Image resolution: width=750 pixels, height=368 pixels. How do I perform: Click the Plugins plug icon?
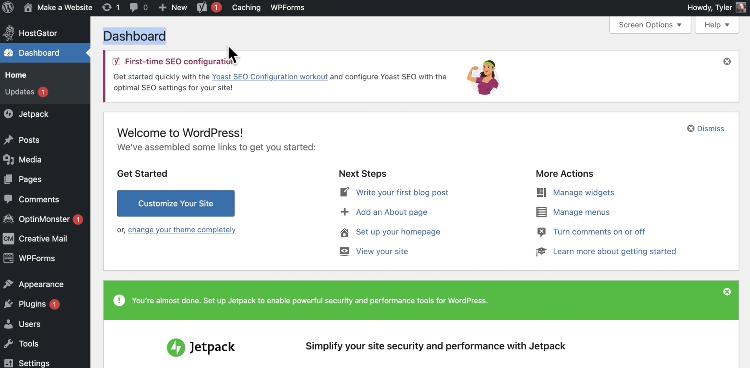point(8,304)
